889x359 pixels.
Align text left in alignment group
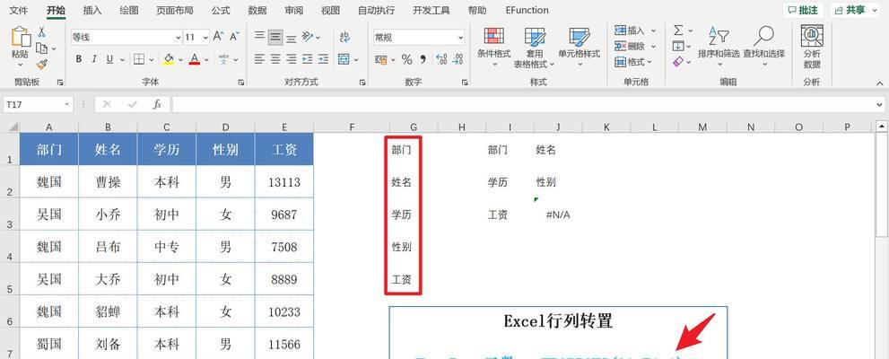pos(259,59)
